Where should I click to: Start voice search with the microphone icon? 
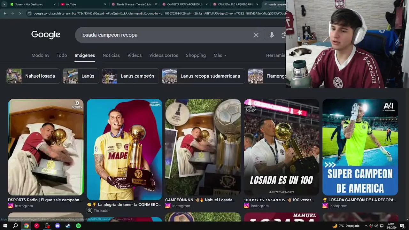(272, 35)
